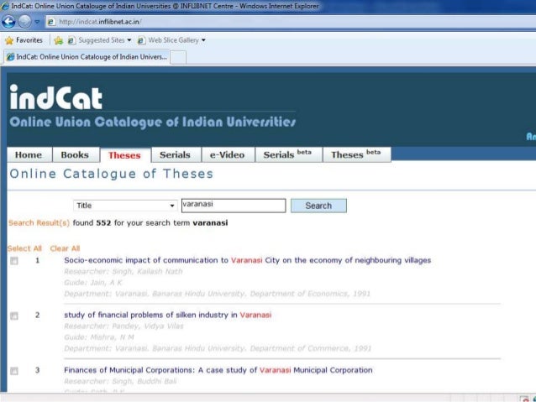Open the recent pages dropdown arrow
Screen dimensions: 536x402
[x=37, y=22]
